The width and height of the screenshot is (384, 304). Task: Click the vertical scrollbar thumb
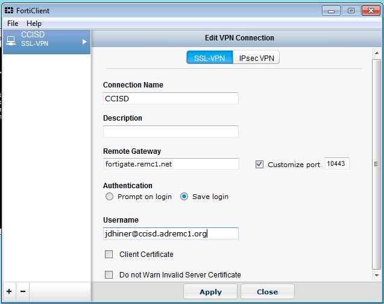pyautogui.click(x=376, y=164)
